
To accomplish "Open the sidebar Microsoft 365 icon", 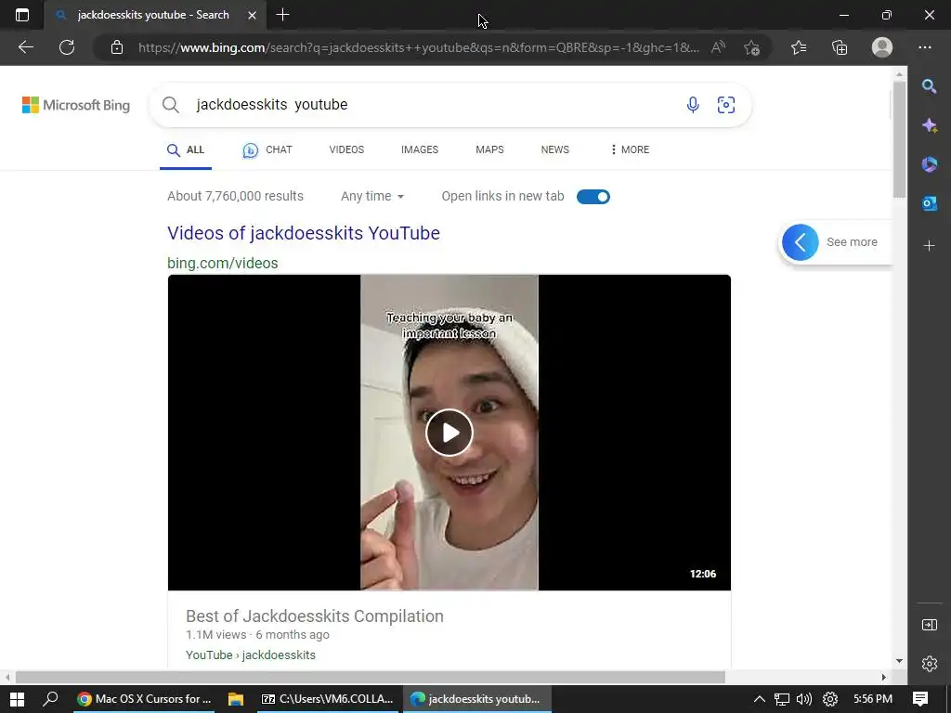I will point(929,164).
